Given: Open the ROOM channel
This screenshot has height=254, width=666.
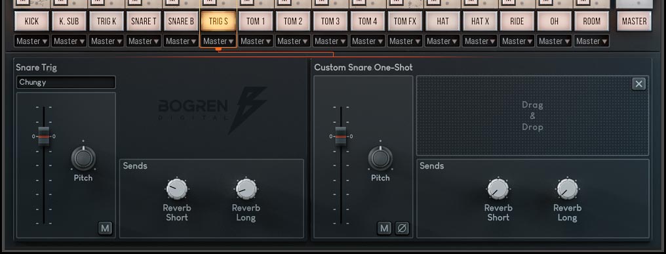Looking at the screenshot, I should [593, 21].
